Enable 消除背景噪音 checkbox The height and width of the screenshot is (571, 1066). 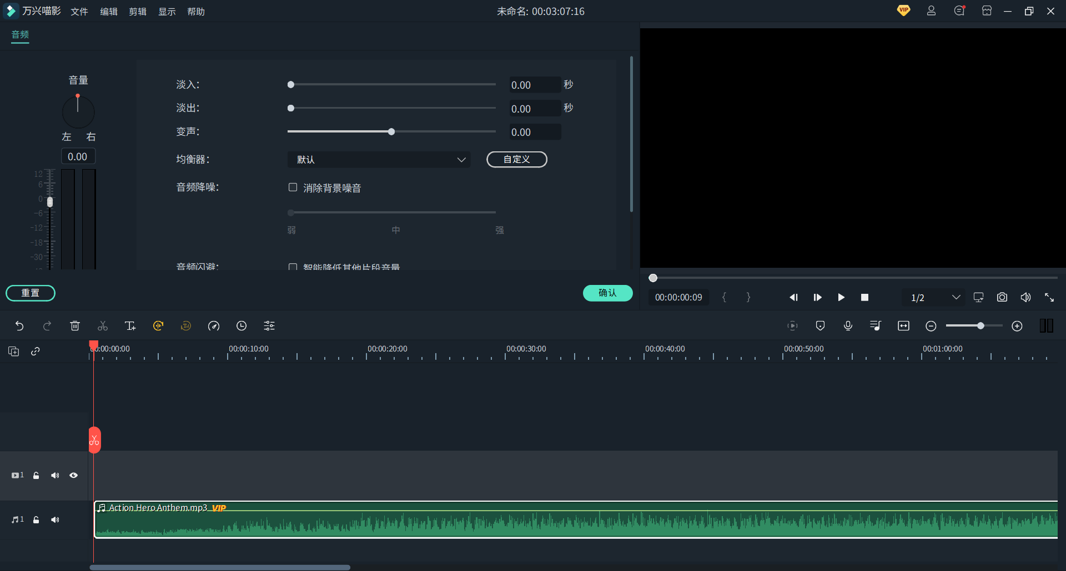[x=293, y=187]
